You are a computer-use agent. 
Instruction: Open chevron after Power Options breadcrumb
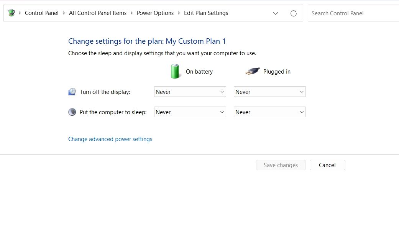click(x=179, y=13)
